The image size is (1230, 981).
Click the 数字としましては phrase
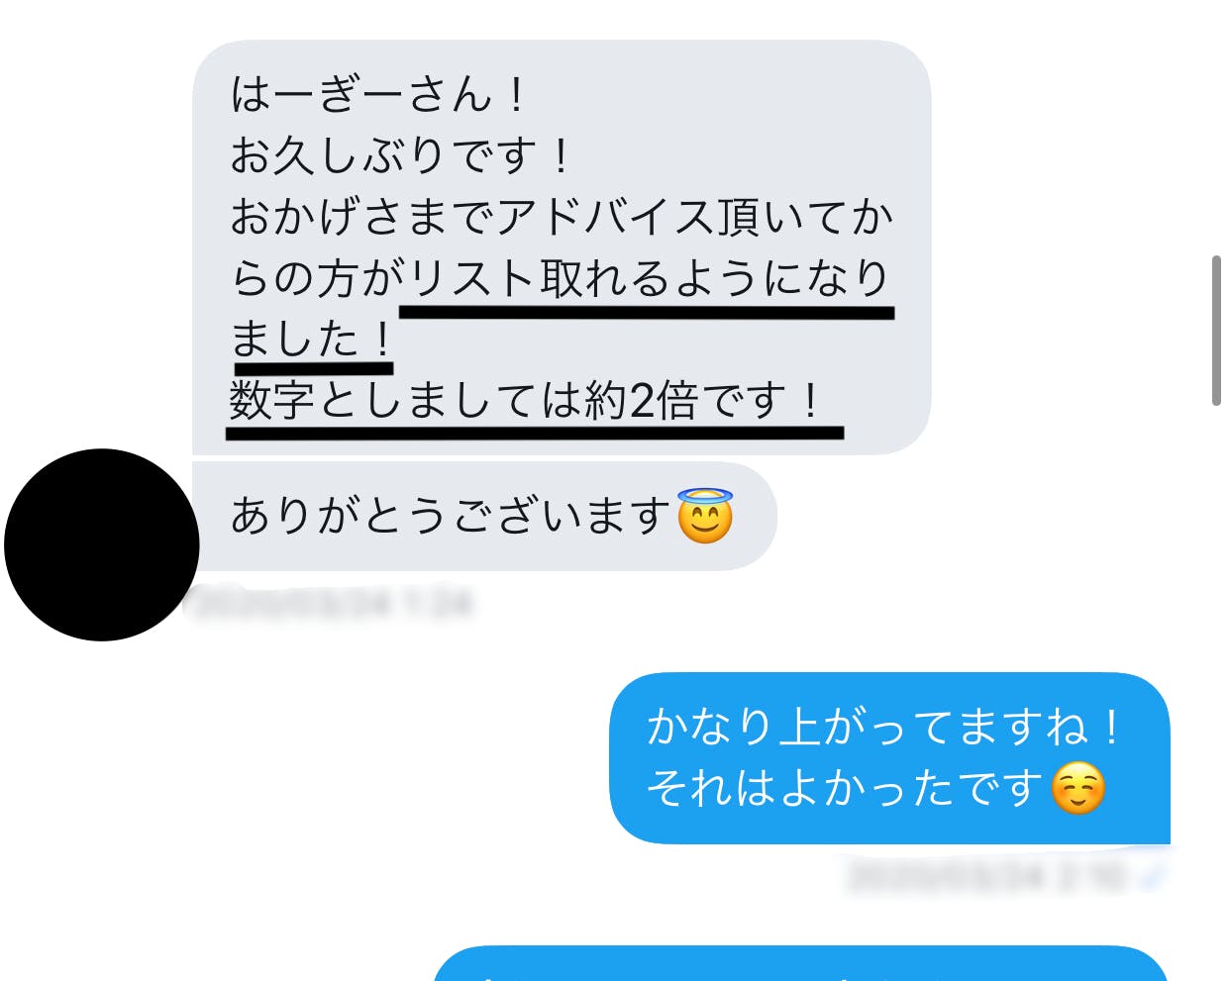[x=406, y=401]
